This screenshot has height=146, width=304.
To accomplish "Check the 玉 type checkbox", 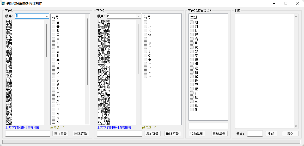I will (192, 101).
